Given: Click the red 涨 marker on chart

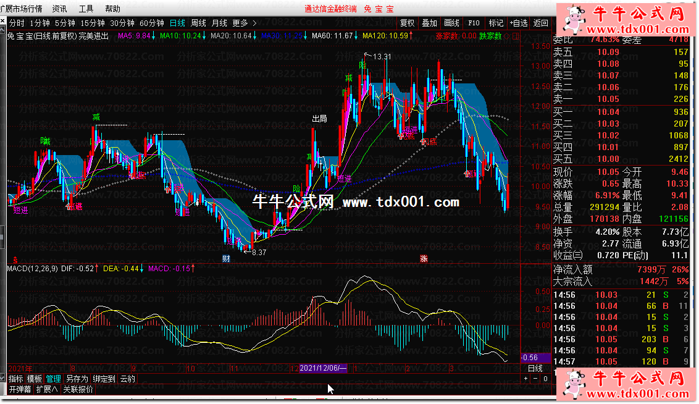Looking at the screenshot, I should coord(424,259).
